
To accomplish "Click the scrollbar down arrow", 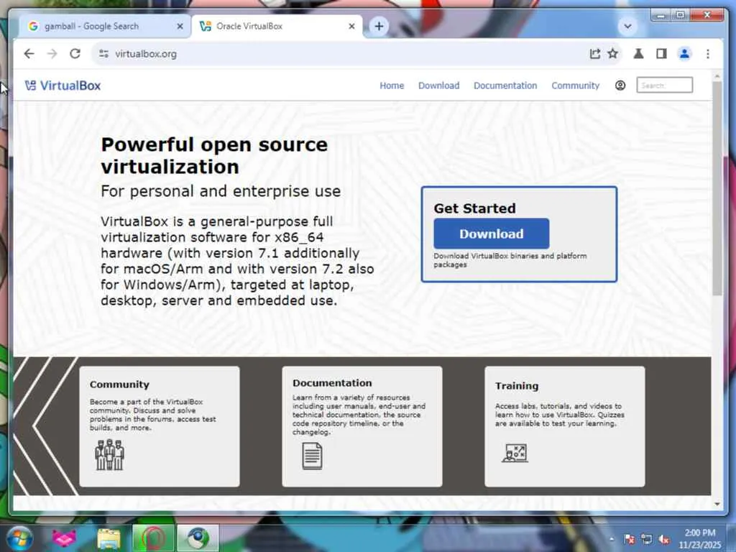I will [717, 504].
